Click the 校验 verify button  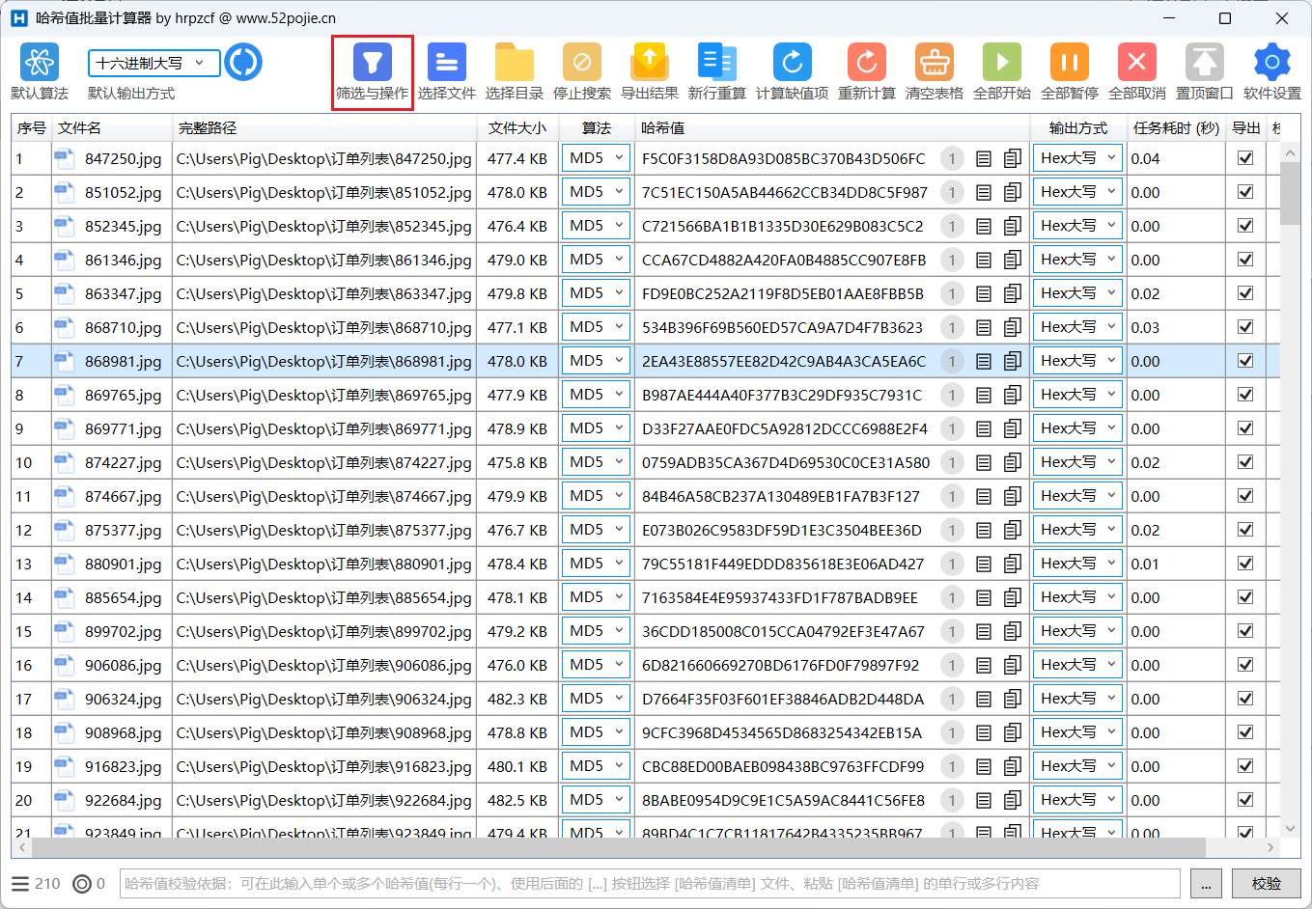(x=1266, y=884)
